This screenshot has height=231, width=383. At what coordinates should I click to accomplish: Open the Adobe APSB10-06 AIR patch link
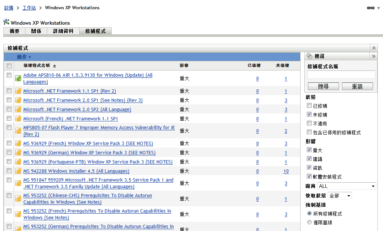pos(88,78)
